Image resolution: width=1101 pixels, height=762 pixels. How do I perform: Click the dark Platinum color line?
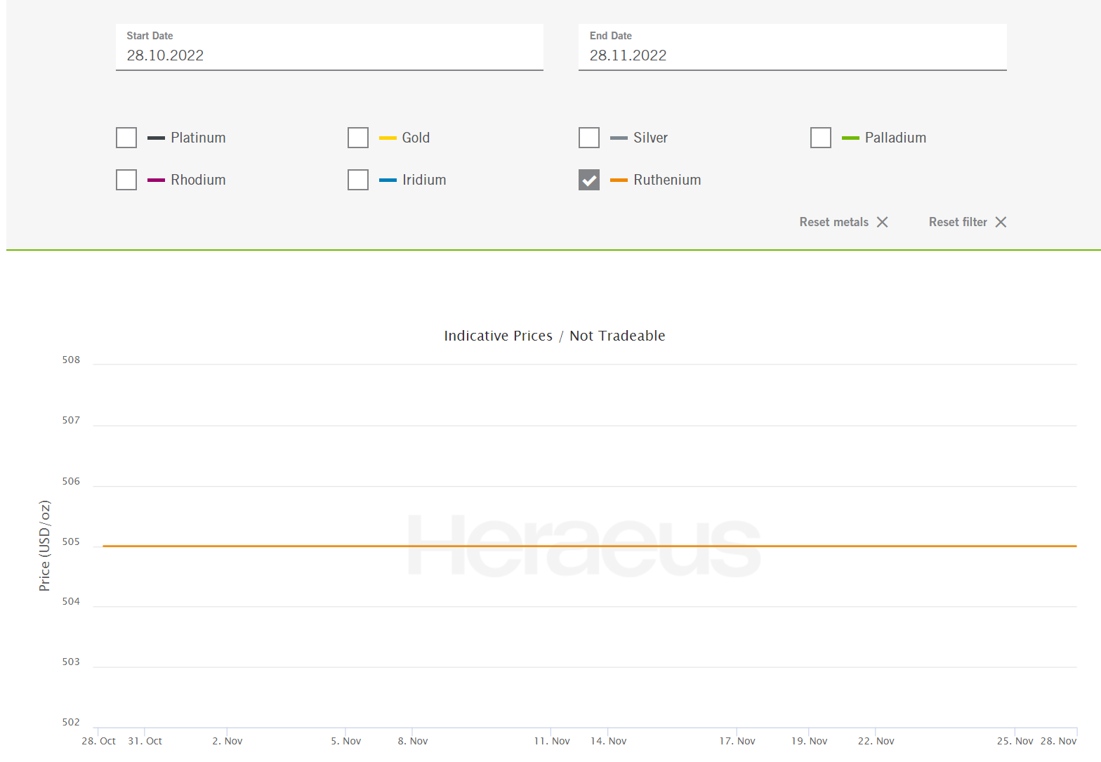click(x=156, y=138)
